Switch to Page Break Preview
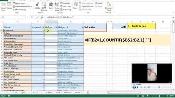175x98 pixels. 148,96
